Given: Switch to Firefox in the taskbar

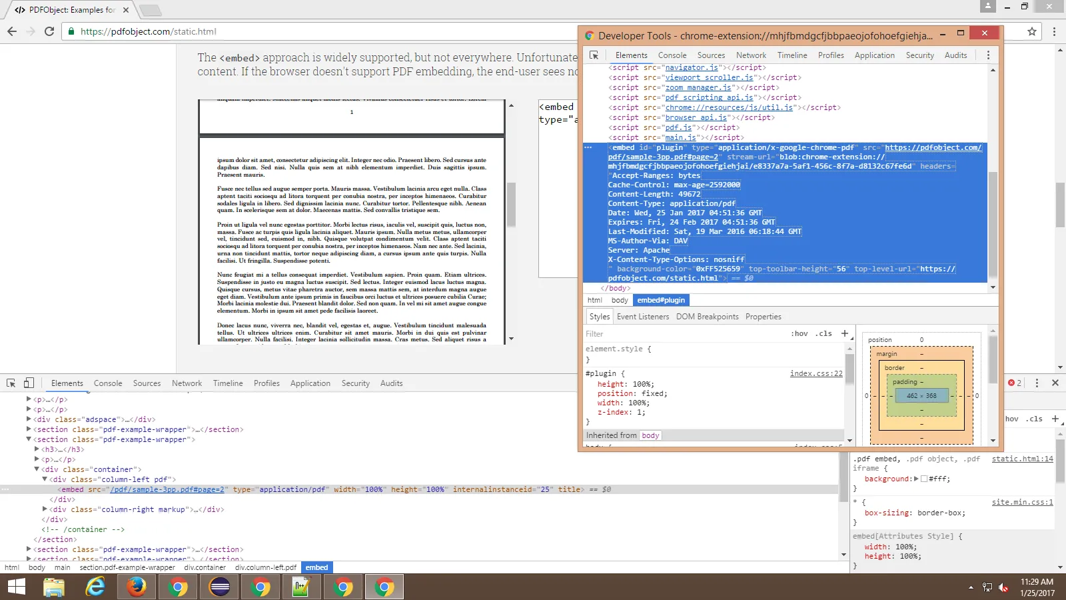Looking at the screenshot, I should [x=137, y=587].
